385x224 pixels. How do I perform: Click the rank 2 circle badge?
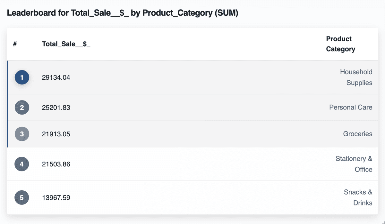pos(22,108)
